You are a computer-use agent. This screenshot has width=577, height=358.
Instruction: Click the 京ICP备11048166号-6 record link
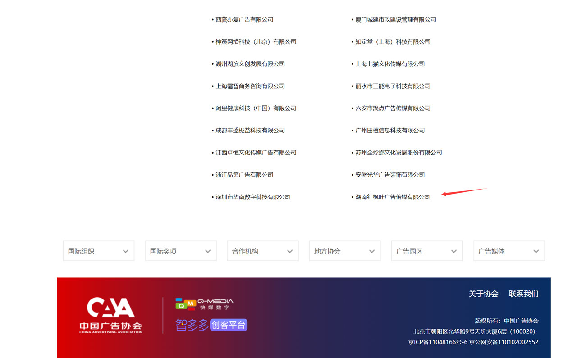tap(437, 342)
